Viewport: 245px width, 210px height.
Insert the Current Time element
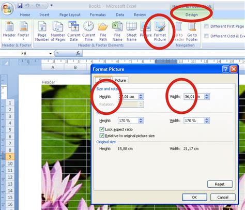[x=88, y=31]
